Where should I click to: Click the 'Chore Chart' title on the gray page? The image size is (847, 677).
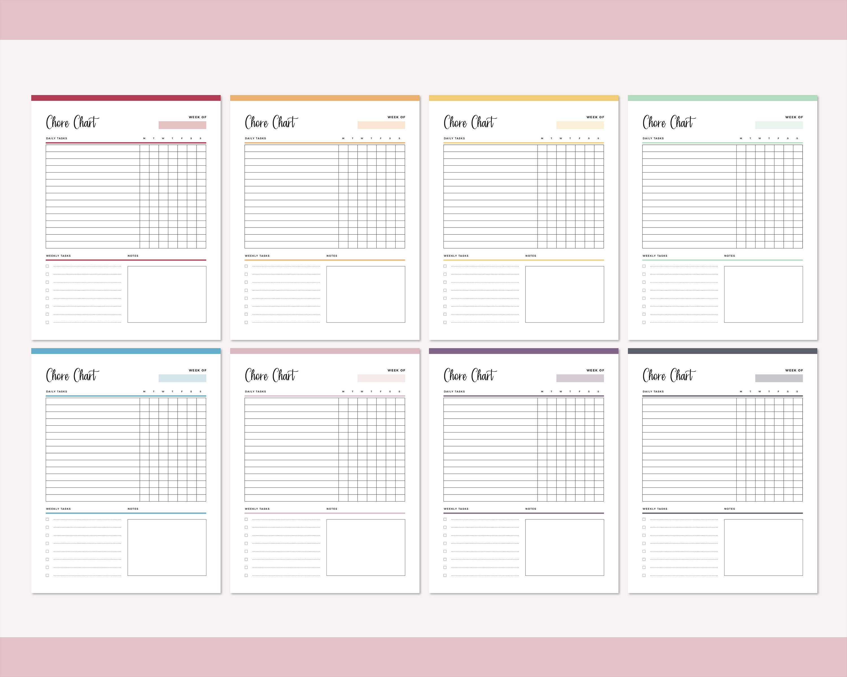[669, 375]
